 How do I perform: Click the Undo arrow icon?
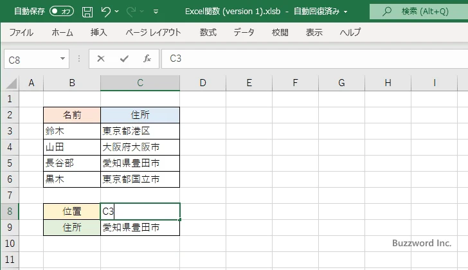pyautogui.click(x=105, y=12)
